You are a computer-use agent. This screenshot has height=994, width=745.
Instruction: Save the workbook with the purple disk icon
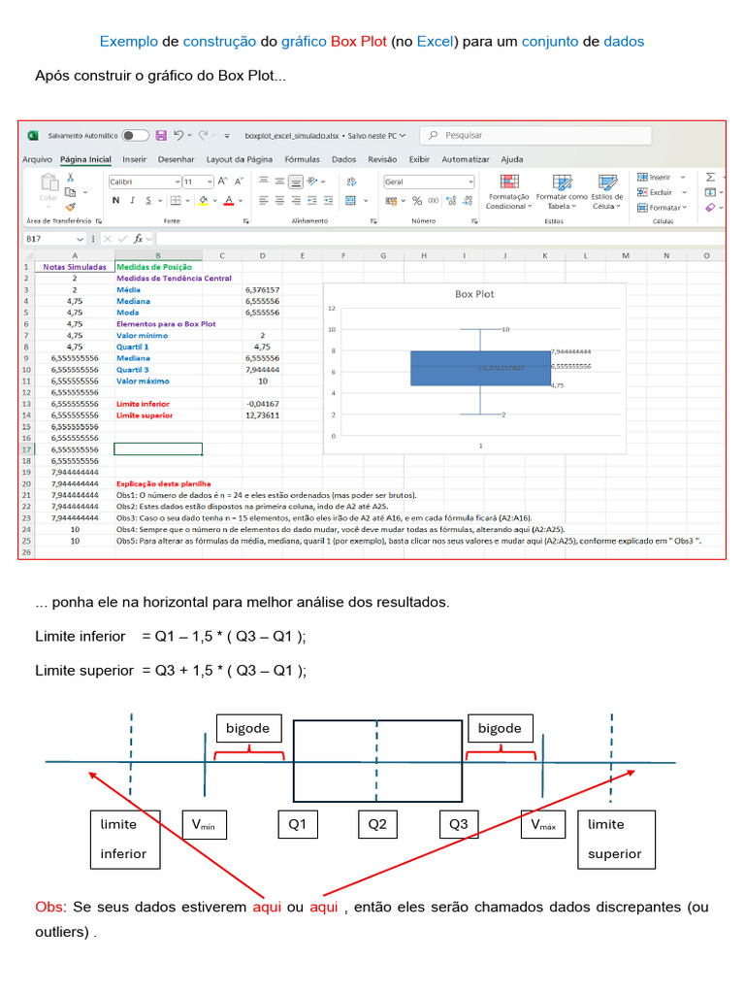(161, 135)
